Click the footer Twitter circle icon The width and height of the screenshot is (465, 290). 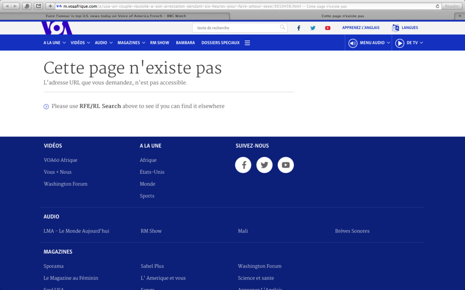pos(264,165)
